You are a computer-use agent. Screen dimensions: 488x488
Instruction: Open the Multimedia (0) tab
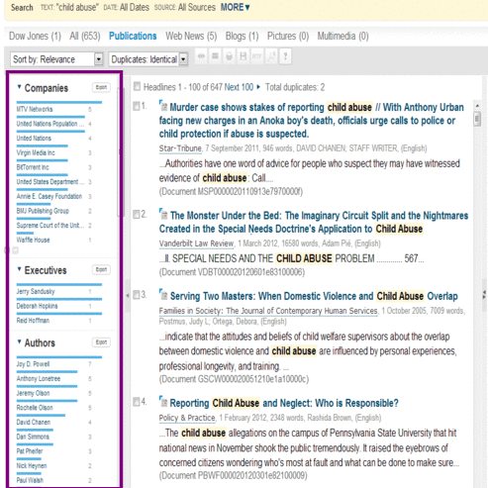(x=342, y=36)
